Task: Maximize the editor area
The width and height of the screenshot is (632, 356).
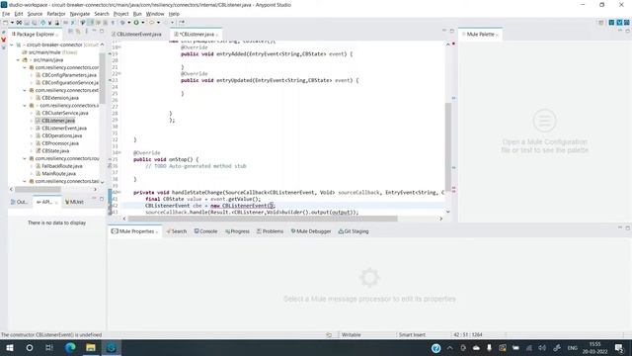Action: (452, 31)
